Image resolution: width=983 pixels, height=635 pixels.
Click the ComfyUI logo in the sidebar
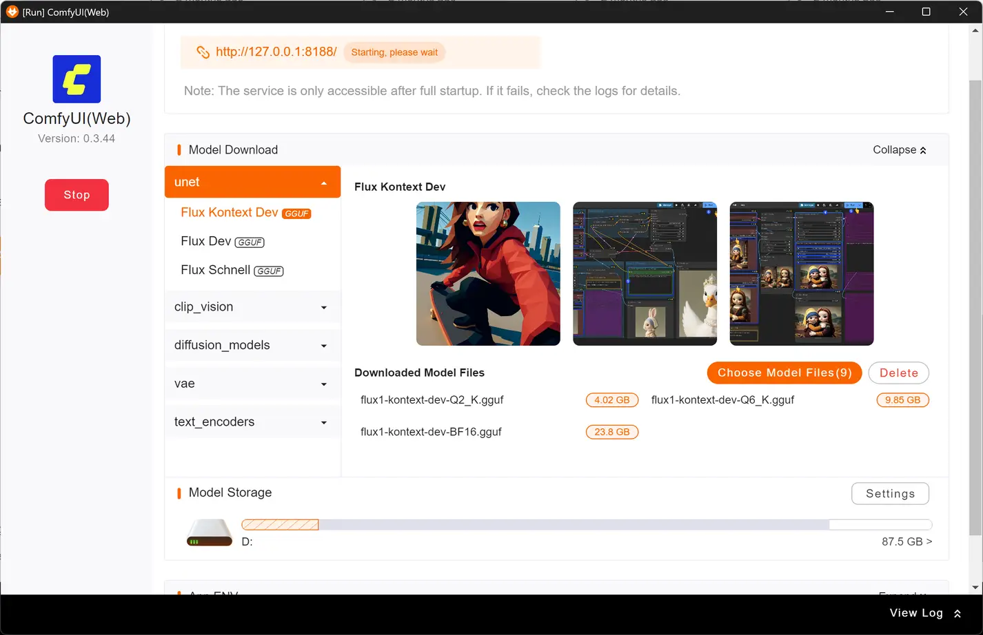click(x=77, y=79)
